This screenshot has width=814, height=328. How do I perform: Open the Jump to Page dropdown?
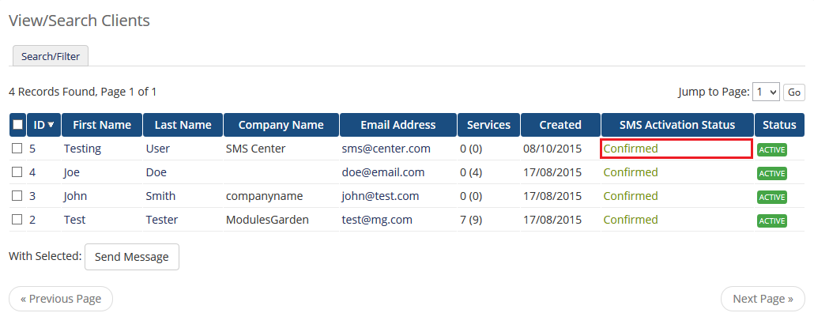tap(767, 92)
